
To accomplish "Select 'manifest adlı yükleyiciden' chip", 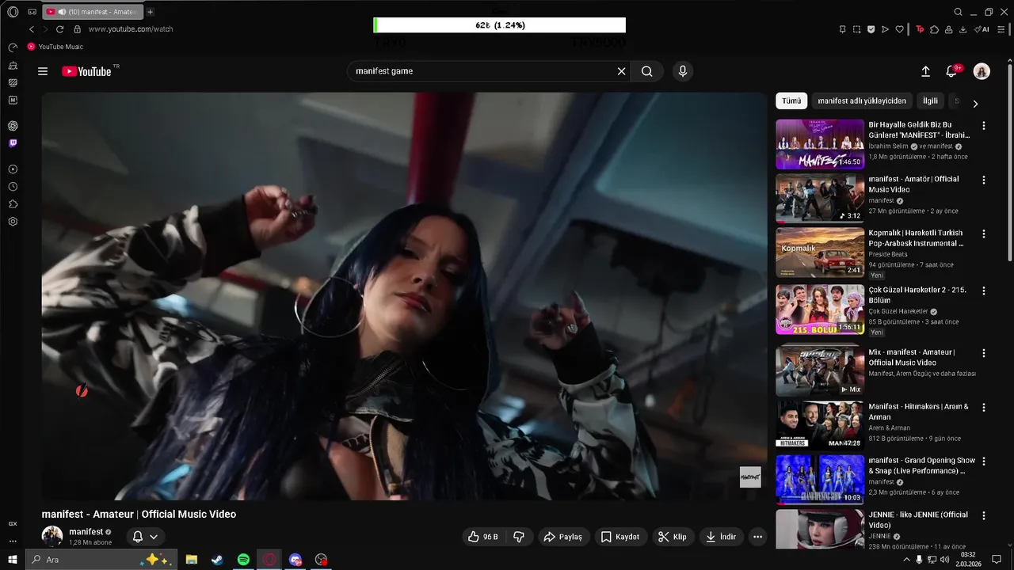I will click(862, 101).
